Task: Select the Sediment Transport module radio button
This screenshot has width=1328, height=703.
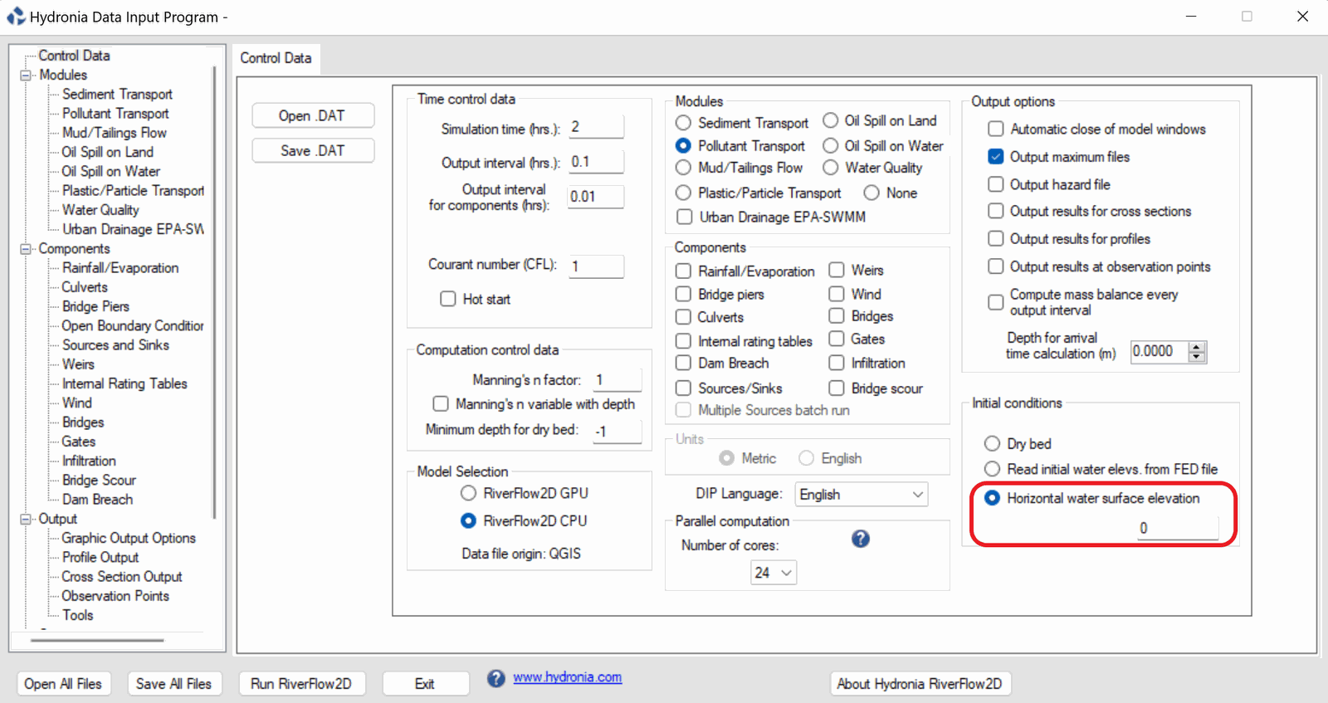Action: [683, 123]
